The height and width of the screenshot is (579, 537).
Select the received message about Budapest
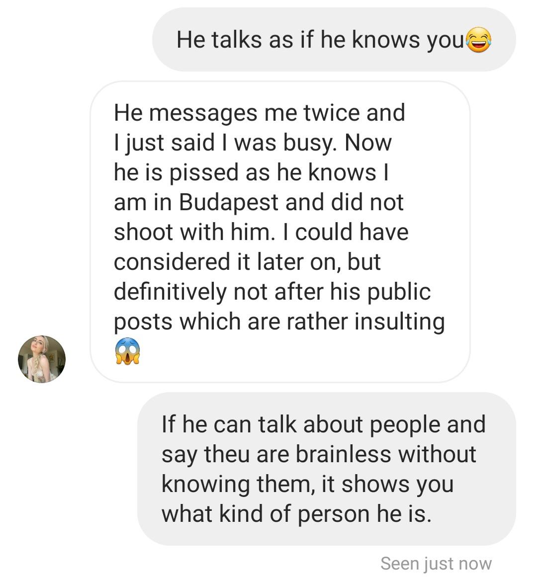280,232
